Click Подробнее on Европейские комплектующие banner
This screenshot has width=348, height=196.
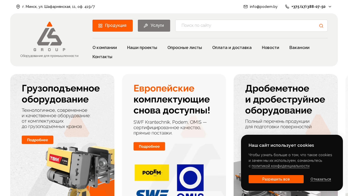pyautogui.click(x=149, y=146)
